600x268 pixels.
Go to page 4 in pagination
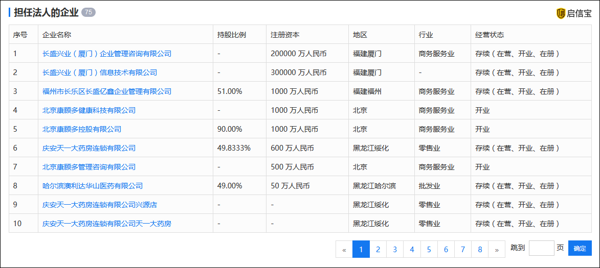(412, 249)
